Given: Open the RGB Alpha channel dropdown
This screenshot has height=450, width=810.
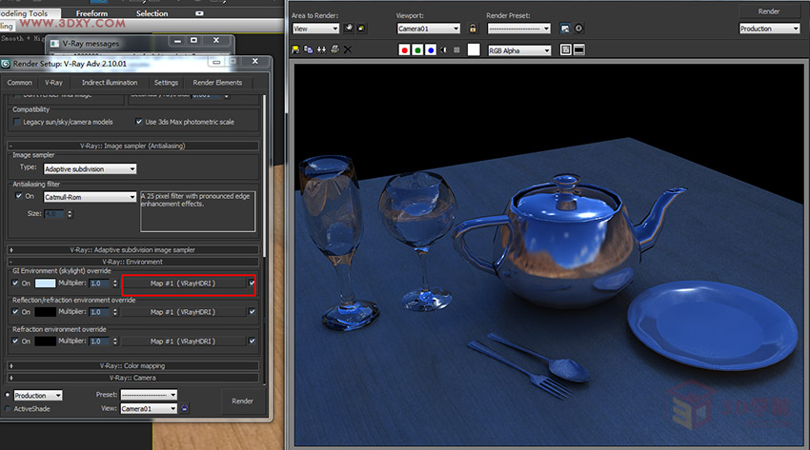Looking at the screenshot, I should [x=519, y=50].
